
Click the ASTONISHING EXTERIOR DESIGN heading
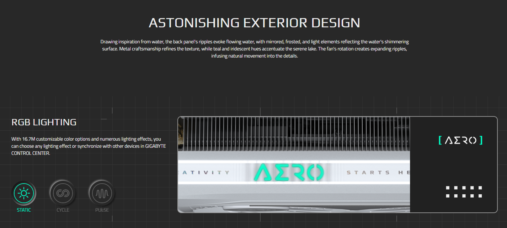pyautogui.click(x=254, y=23)
